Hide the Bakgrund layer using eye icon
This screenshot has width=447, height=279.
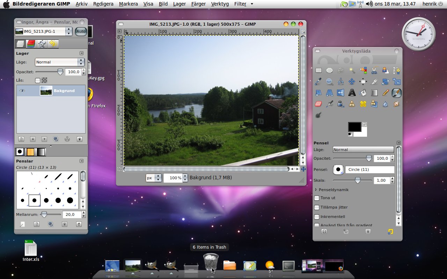(22, 91)
